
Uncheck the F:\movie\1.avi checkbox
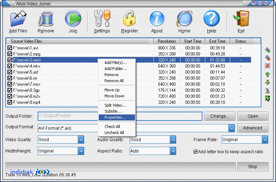(10, 48)
